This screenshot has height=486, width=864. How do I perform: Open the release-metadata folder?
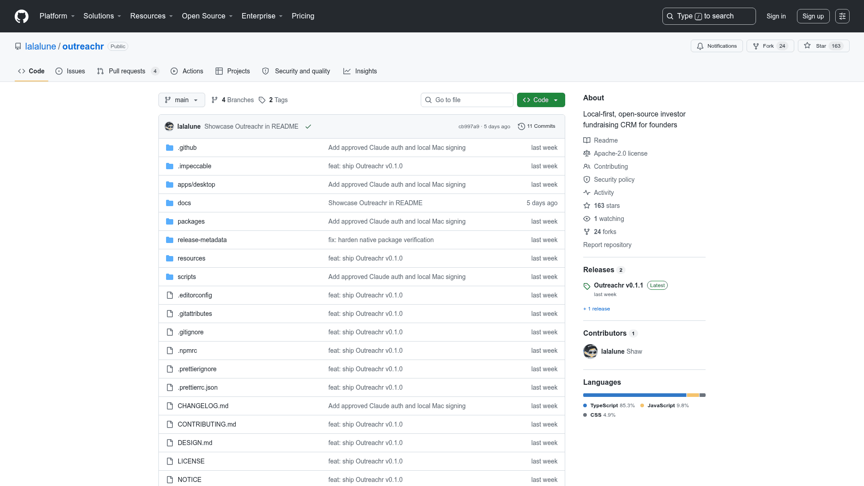click(x=202, y=240)
